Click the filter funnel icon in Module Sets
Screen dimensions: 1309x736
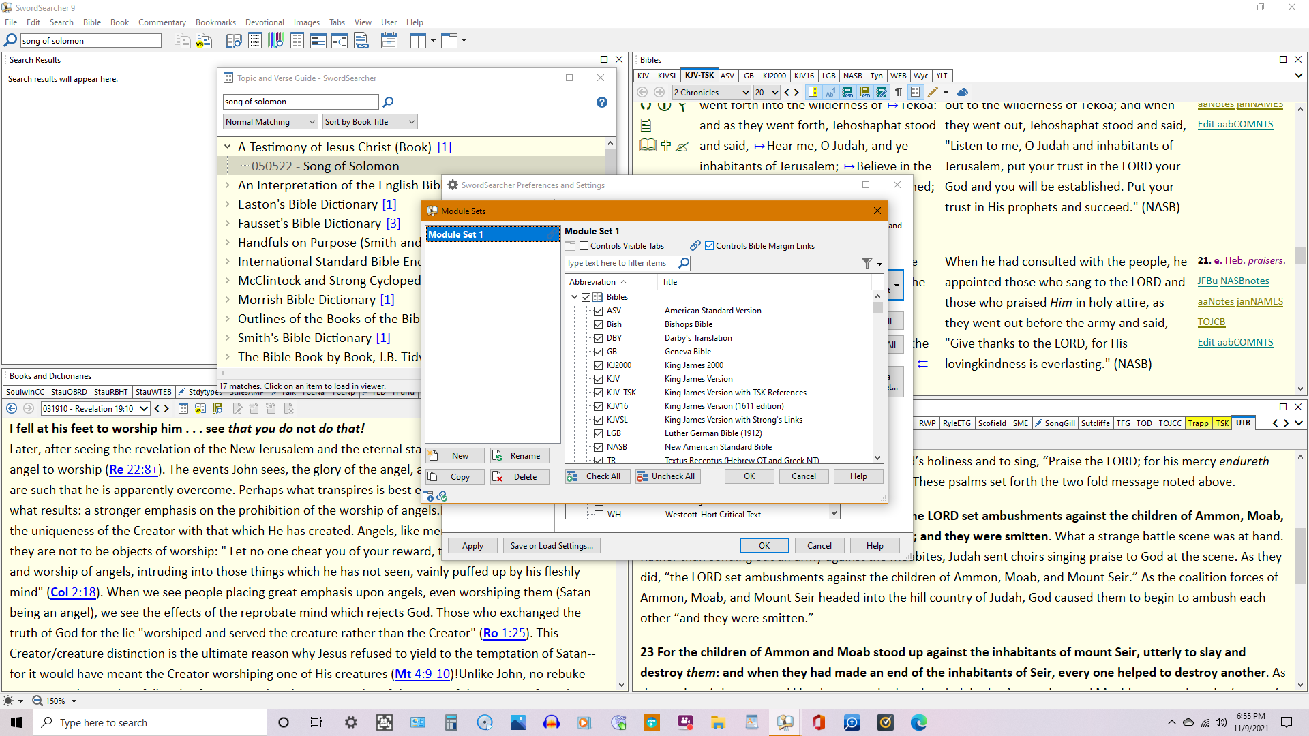867,263
